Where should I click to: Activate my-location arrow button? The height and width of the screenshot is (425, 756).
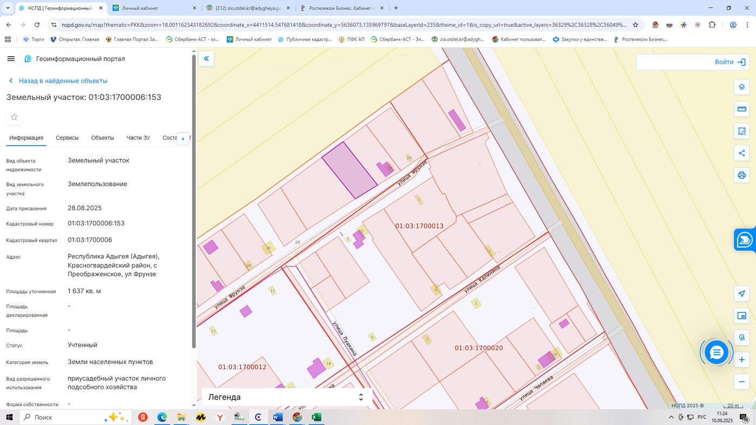tap(741, 293)
